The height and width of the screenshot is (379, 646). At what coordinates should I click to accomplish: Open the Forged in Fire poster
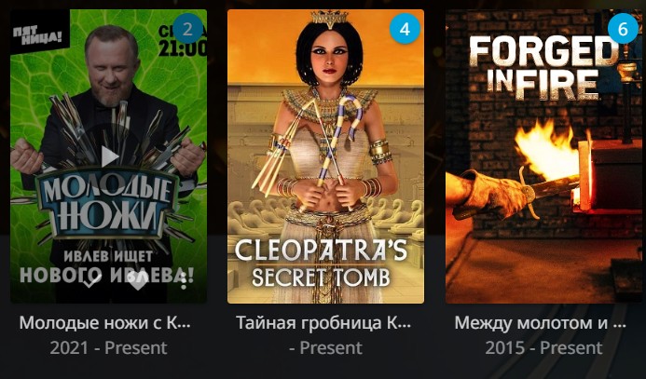pyautogui.click(x=543, y=156)
